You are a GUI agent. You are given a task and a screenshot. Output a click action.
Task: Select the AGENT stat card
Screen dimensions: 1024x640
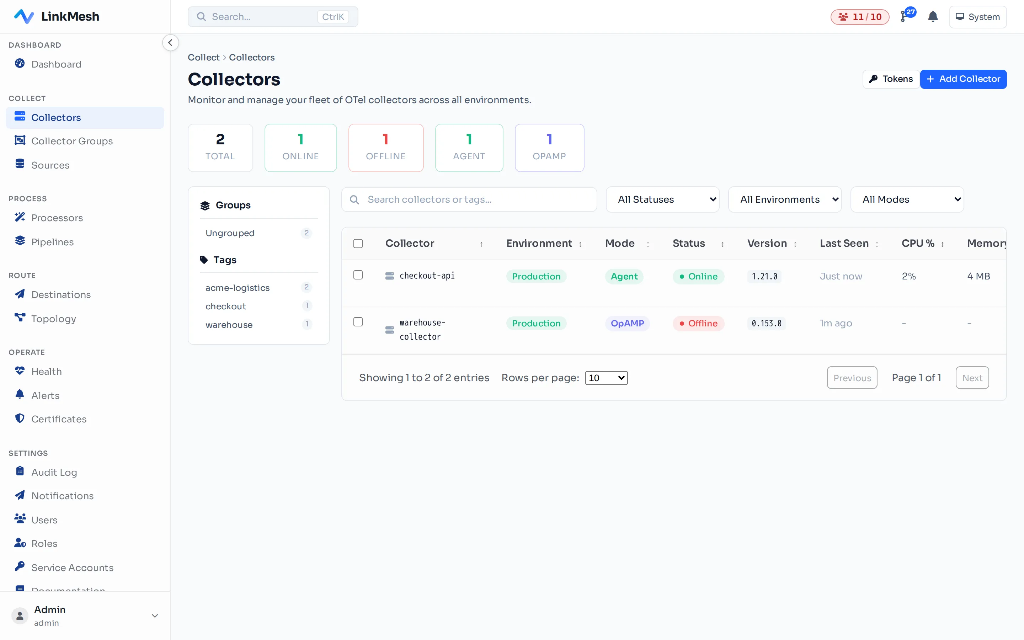tap(469, 148)
